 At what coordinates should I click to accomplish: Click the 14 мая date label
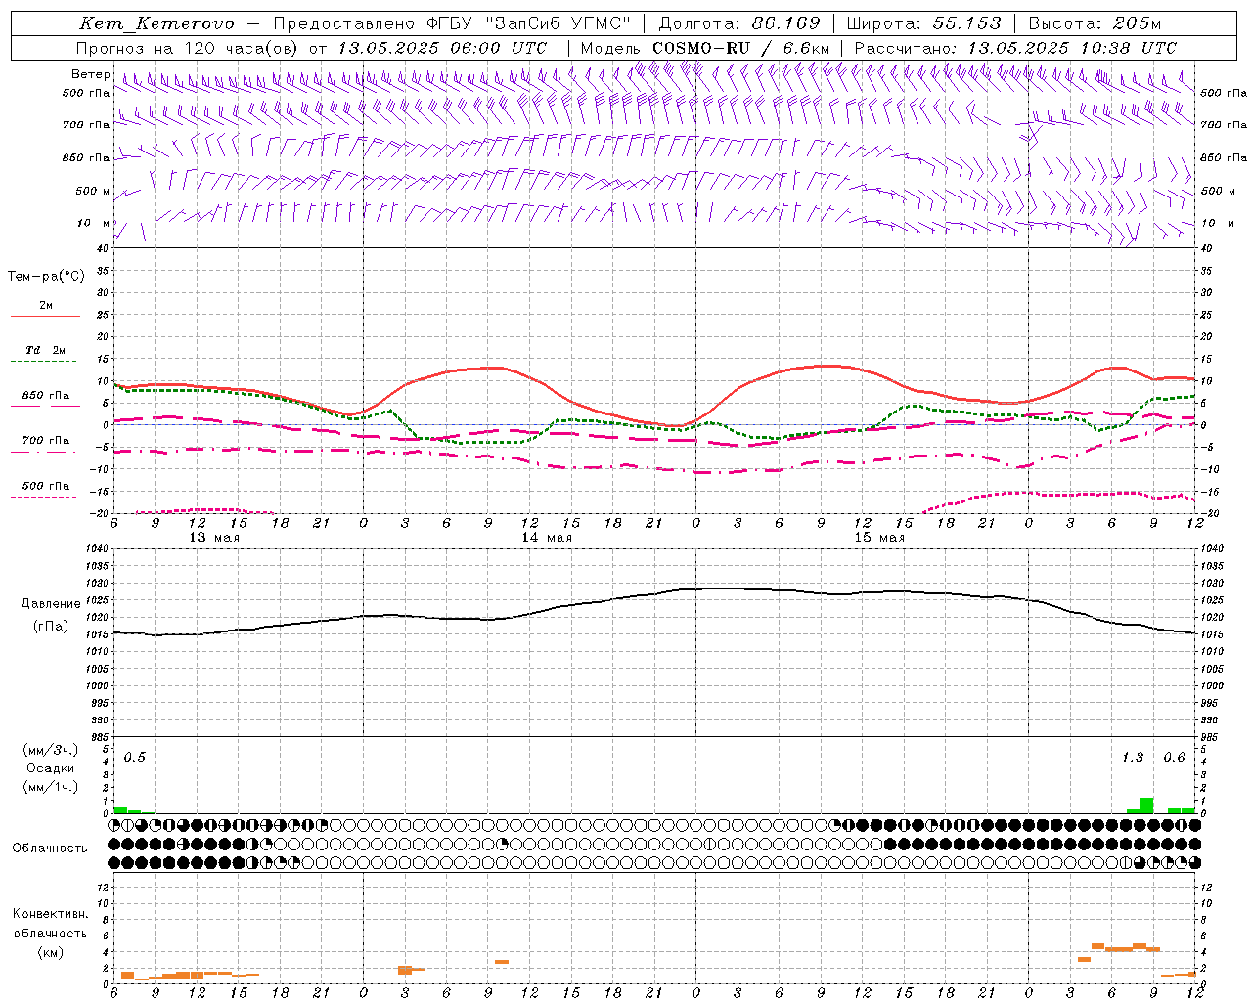point(547,538)
